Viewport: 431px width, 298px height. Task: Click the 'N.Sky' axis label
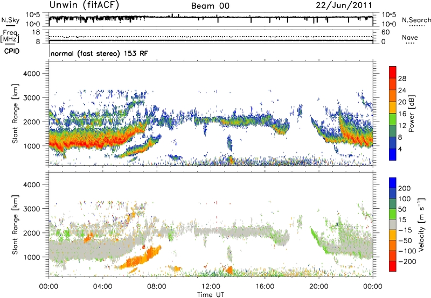[10, 20]
